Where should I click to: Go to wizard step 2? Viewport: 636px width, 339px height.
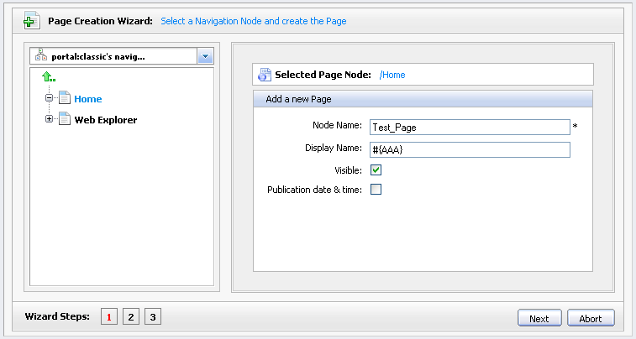coord(131,316)
